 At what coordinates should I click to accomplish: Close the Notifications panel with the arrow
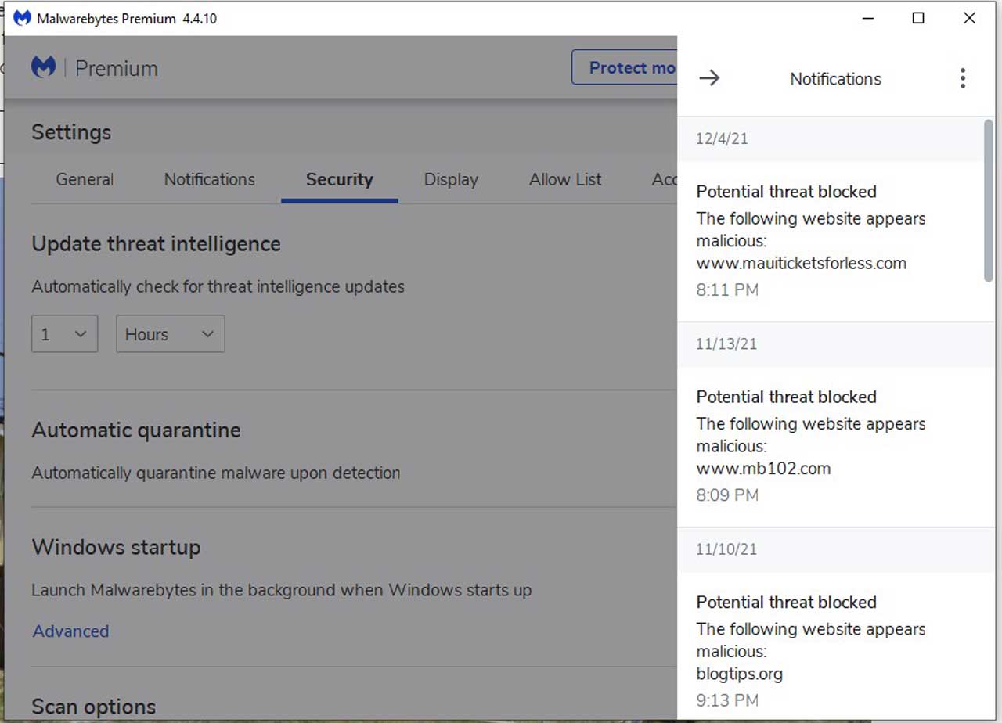pos(709,78)
